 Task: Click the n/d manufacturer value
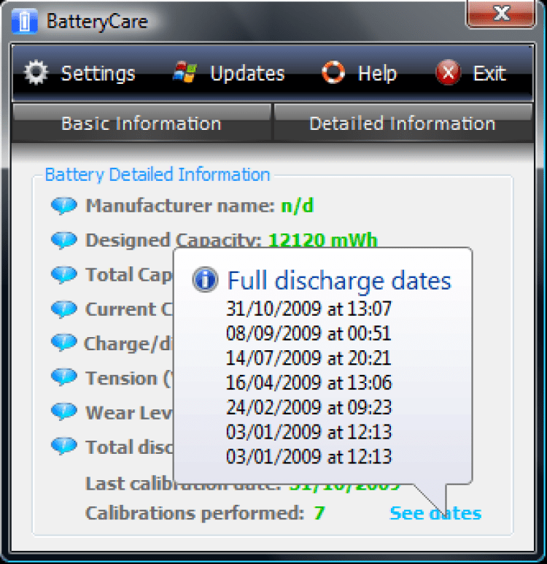tap(297, 206)
